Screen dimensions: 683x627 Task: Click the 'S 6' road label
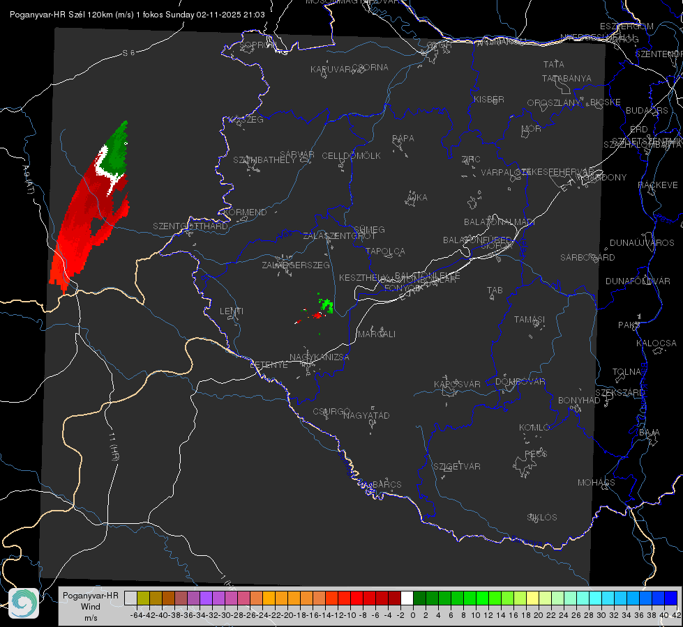click(128, 53)
